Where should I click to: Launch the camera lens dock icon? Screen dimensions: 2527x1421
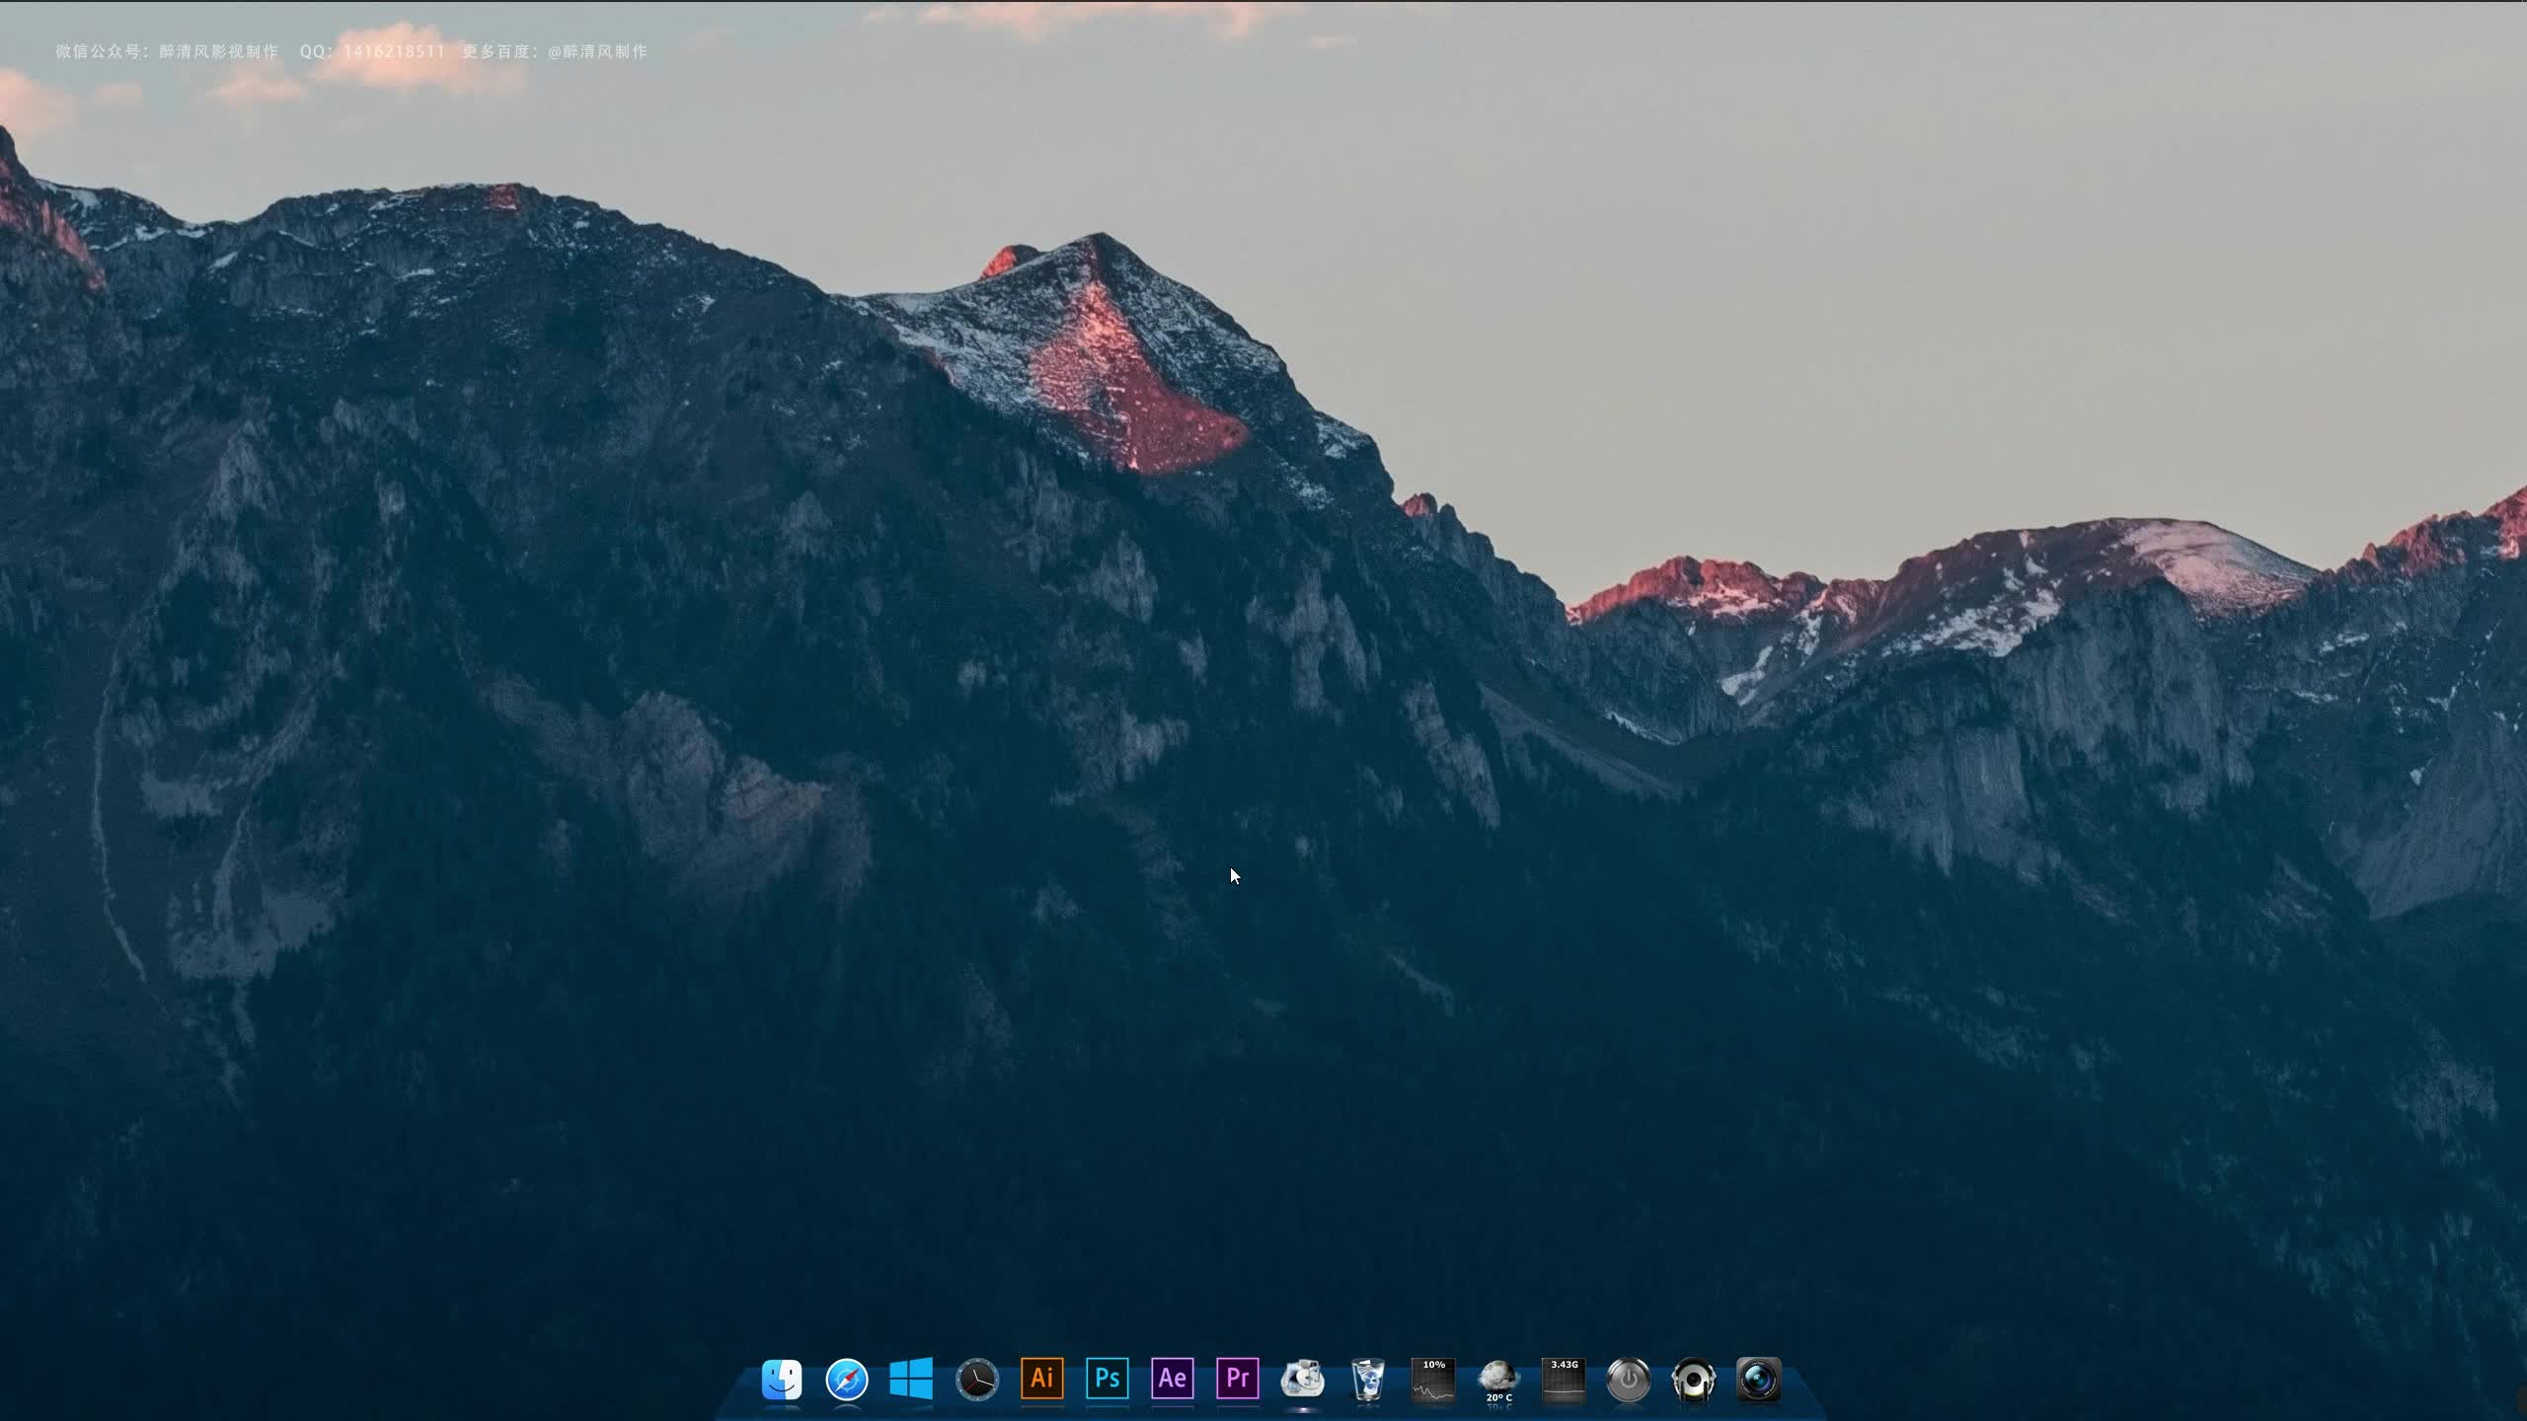click(1758, 1379)
